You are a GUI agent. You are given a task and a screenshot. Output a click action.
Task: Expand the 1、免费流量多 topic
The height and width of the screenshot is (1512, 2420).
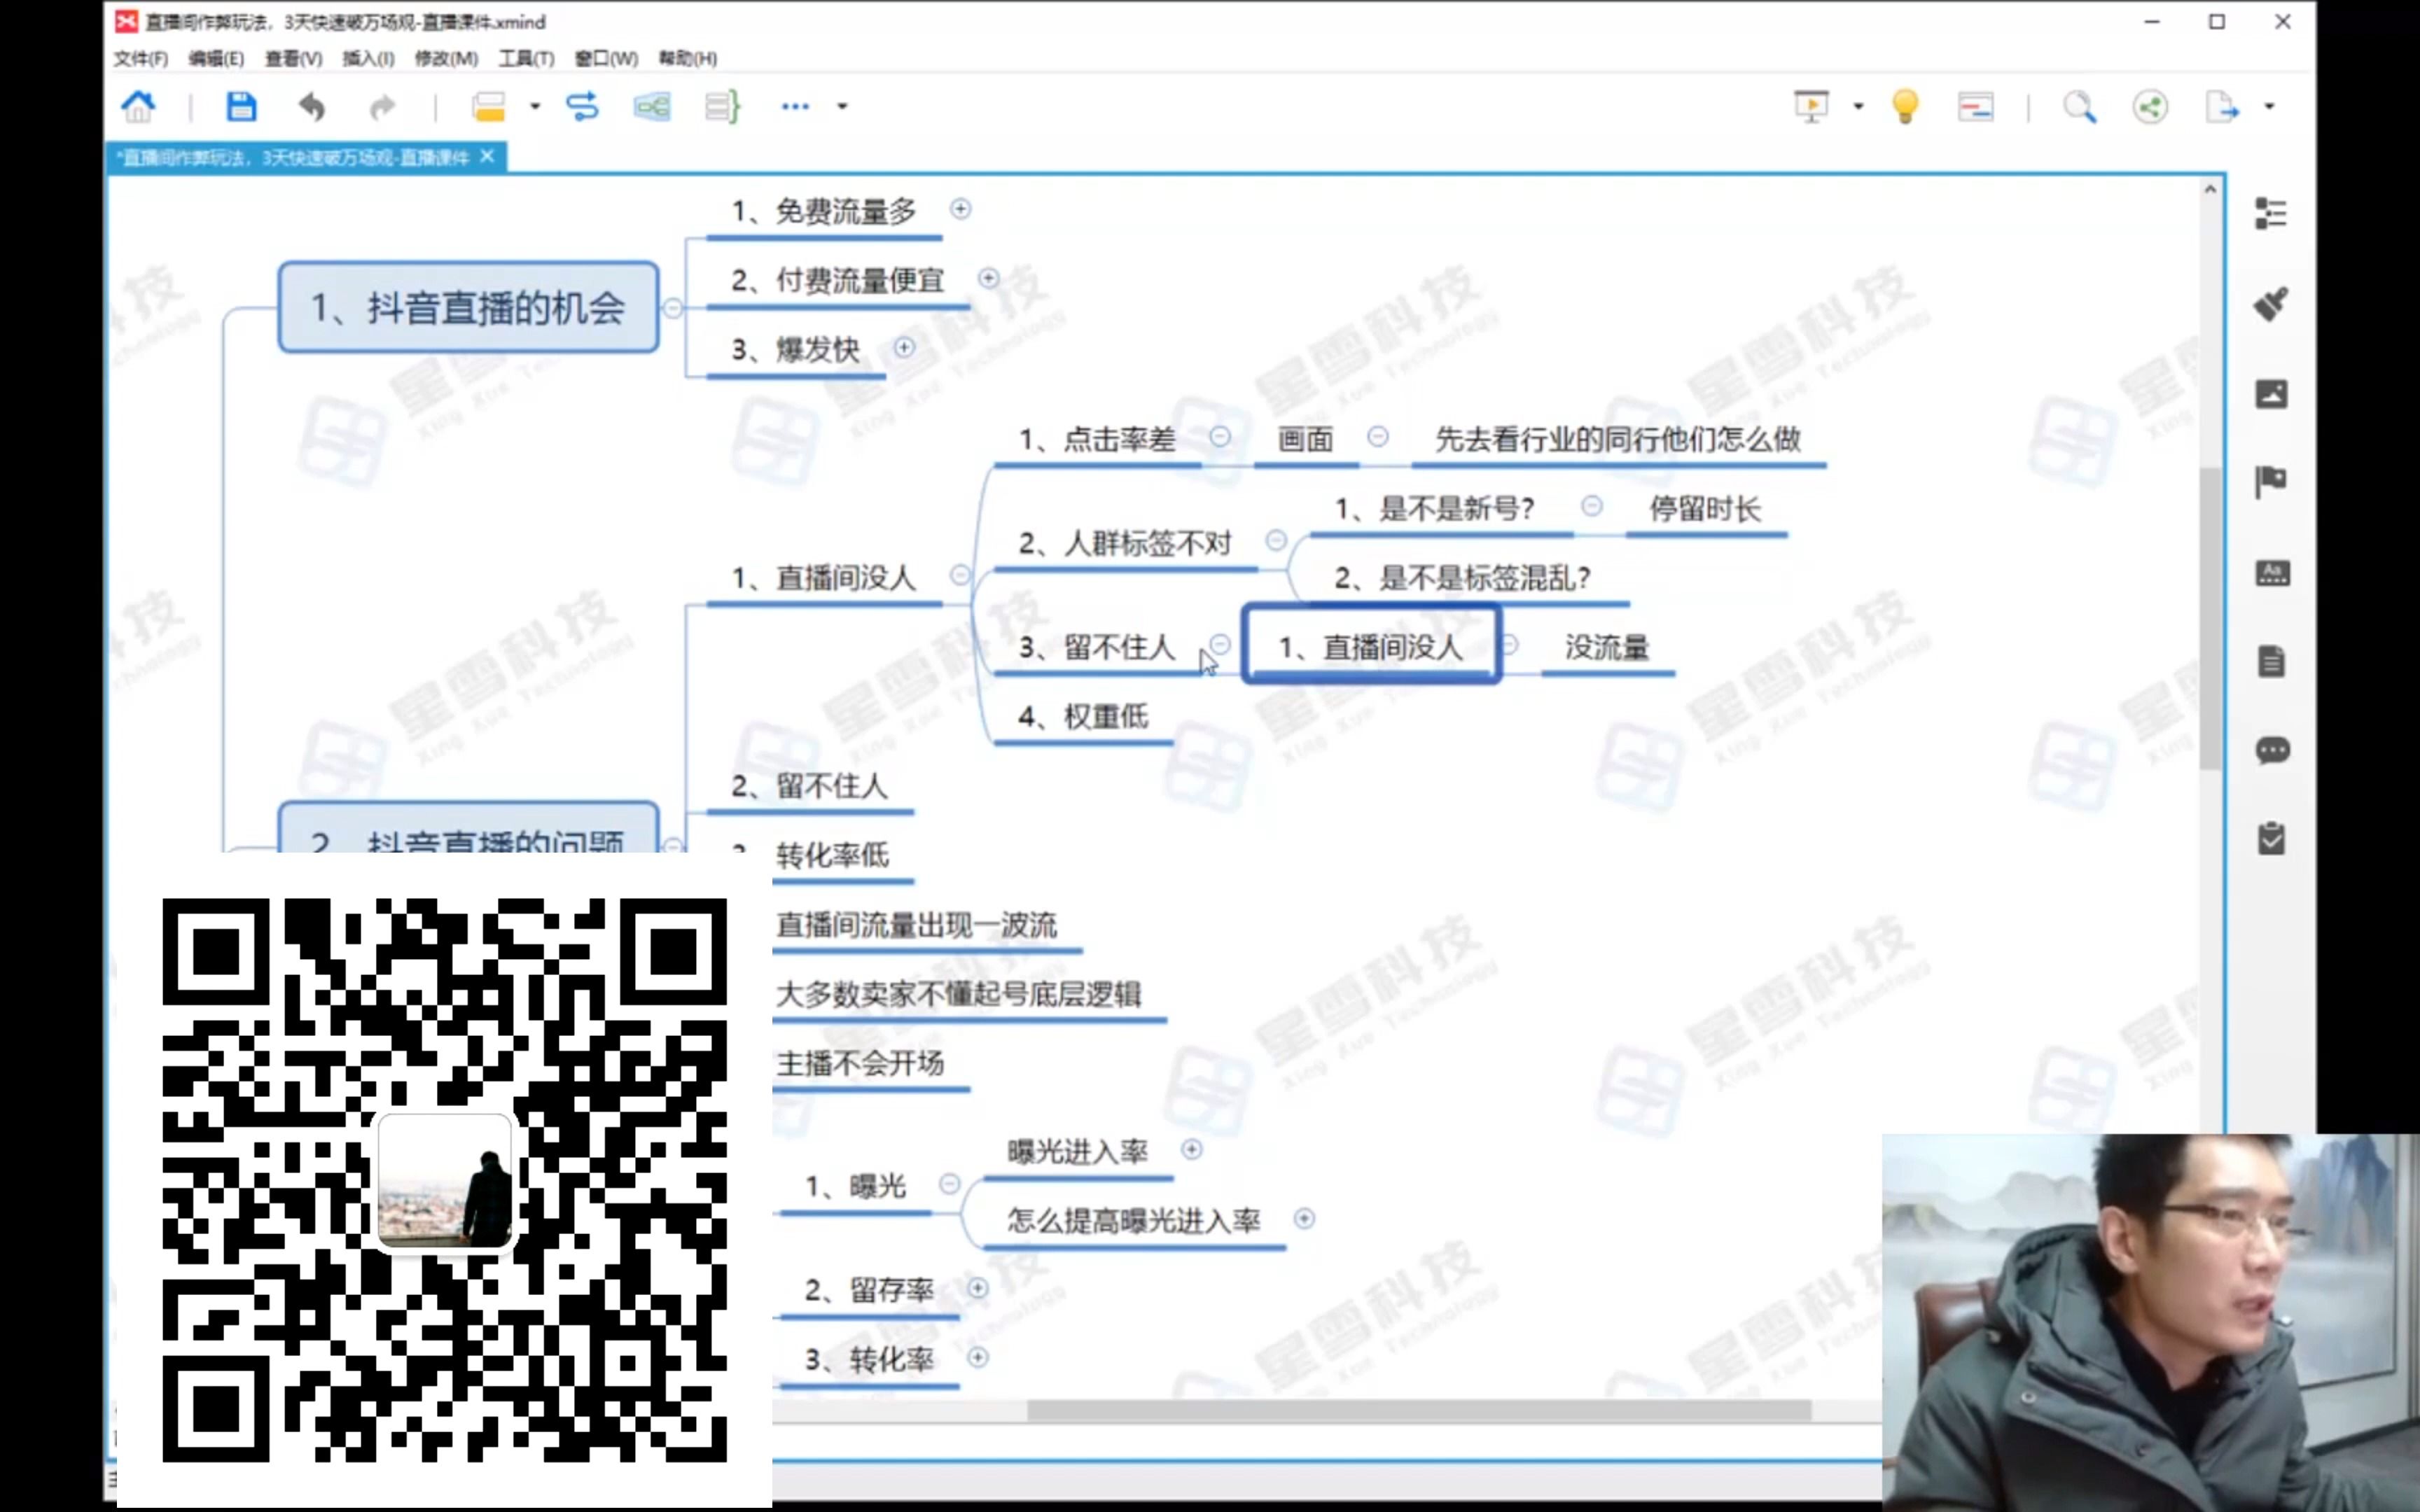(x=960, y=209)
